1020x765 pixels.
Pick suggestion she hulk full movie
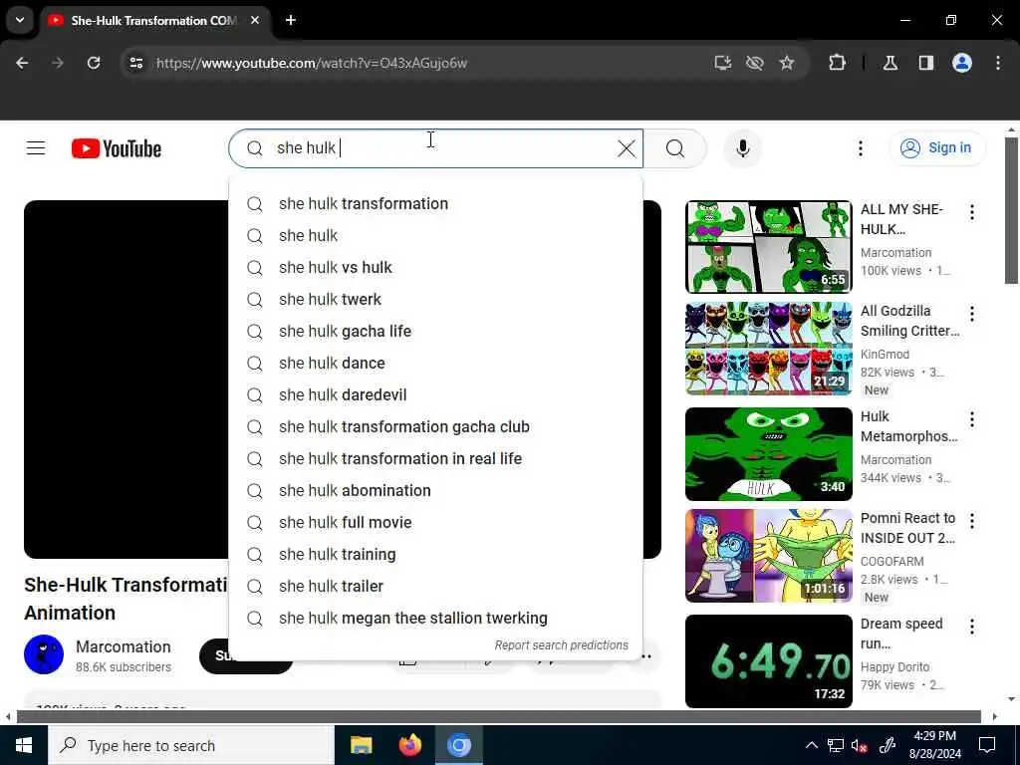coord(436,522)
